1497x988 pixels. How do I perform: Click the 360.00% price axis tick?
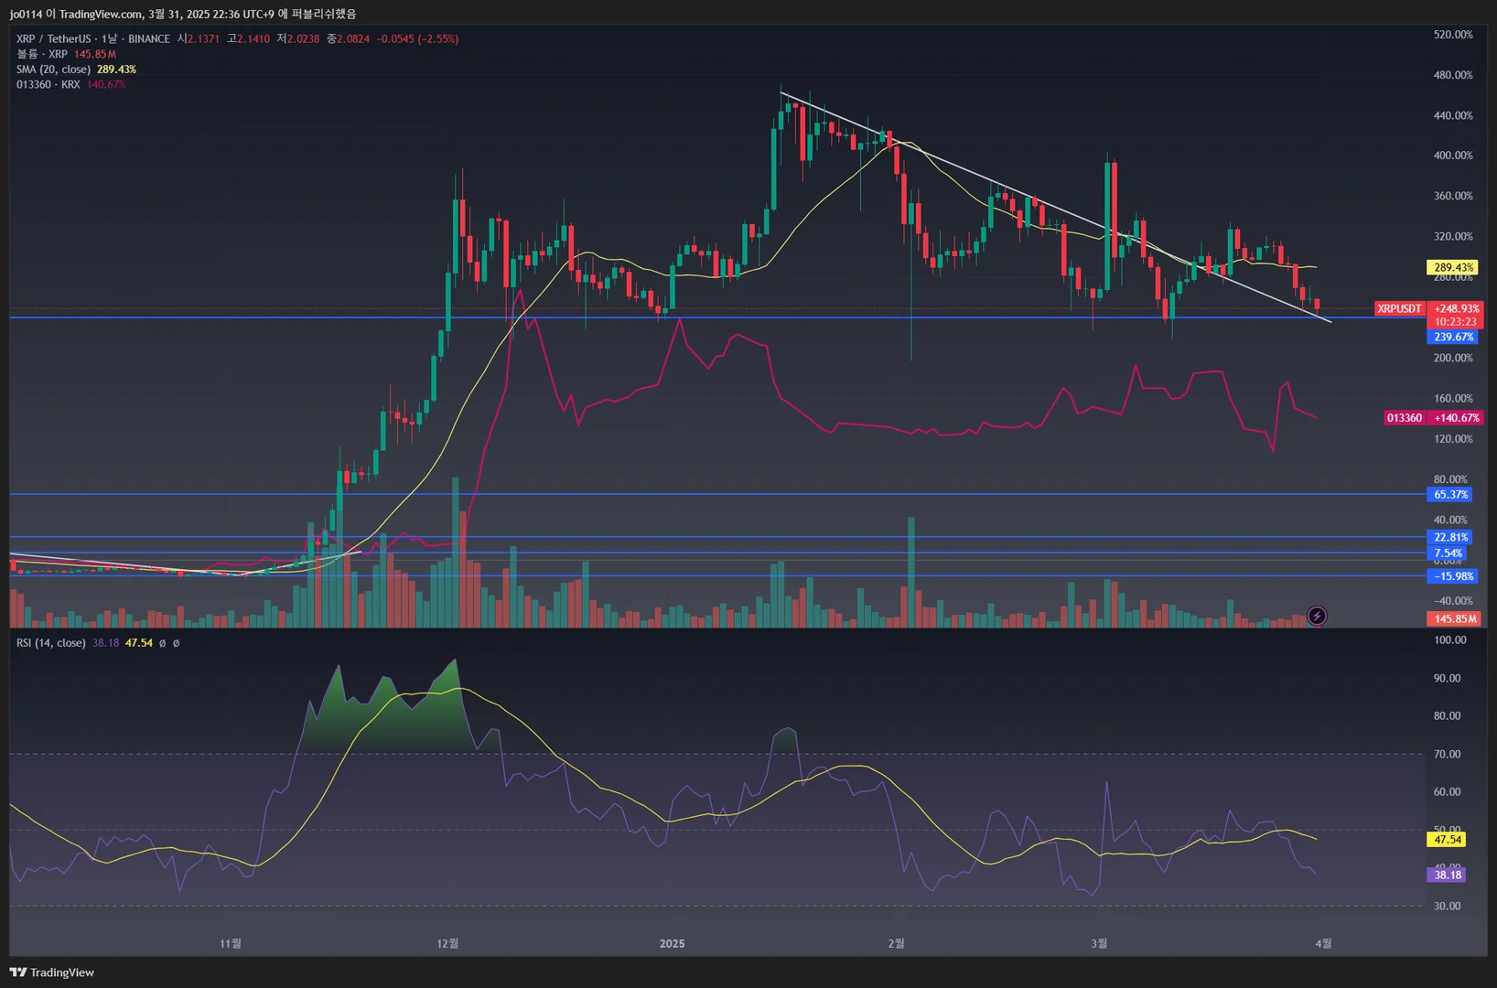point(1453,196)
